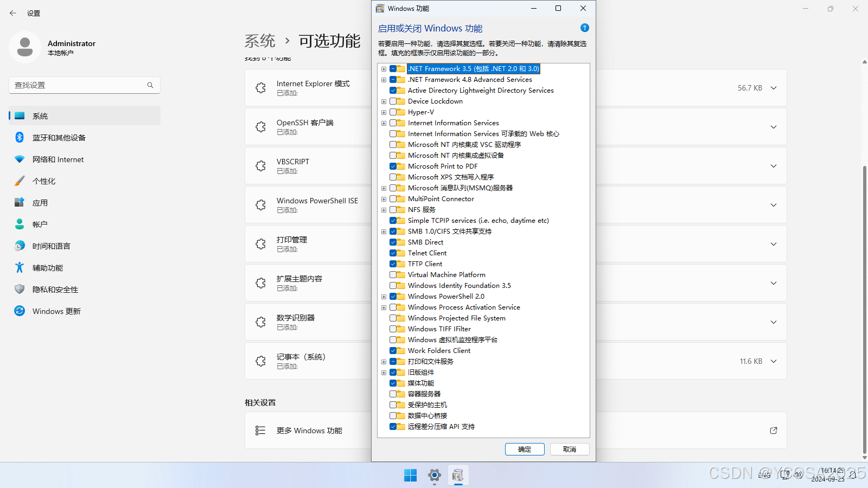The image size is (868, 488).
Task: Open 帐户 settings category
Action: tap(85, 224)
